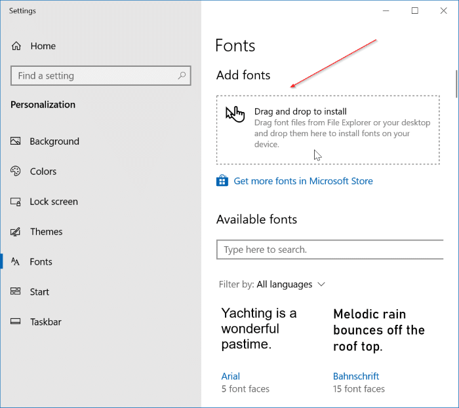459x408 pixels.
Task: Click the Find a setting search box
Action: [x=92, y=76]
